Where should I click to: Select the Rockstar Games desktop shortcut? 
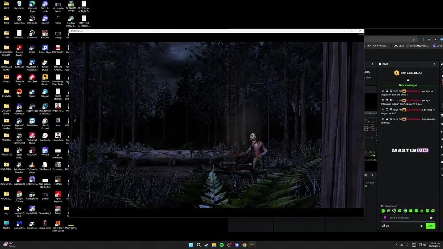(x=45, y=79)
